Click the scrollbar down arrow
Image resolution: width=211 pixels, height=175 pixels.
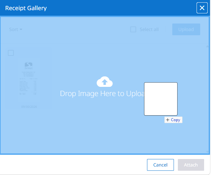point(207,152)
